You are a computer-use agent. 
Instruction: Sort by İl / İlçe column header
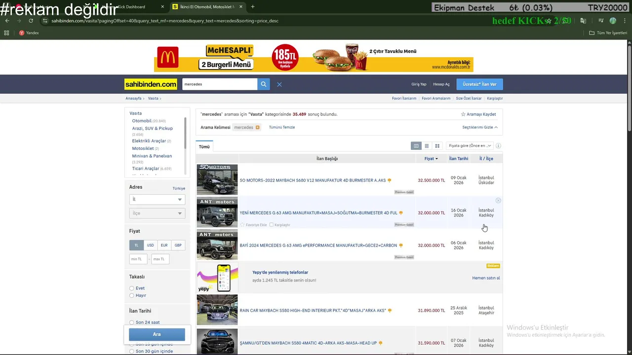click(486, 159)
